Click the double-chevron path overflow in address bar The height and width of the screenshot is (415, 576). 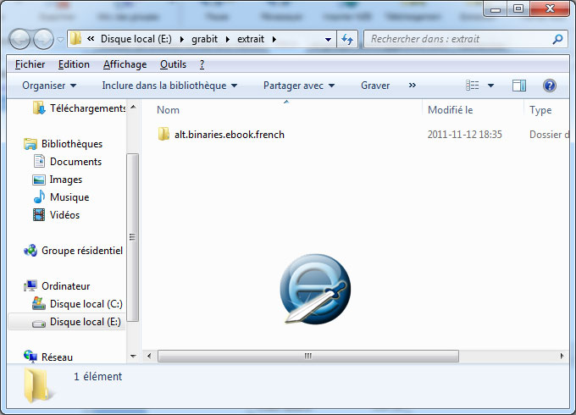tap(91, 39)
